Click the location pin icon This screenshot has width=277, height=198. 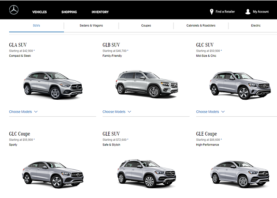pos(211,12)
